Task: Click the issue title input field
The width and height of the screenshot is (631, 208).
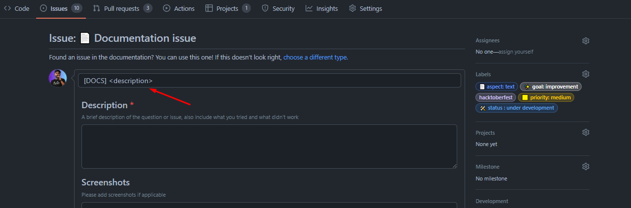Action: coord(270,81)
